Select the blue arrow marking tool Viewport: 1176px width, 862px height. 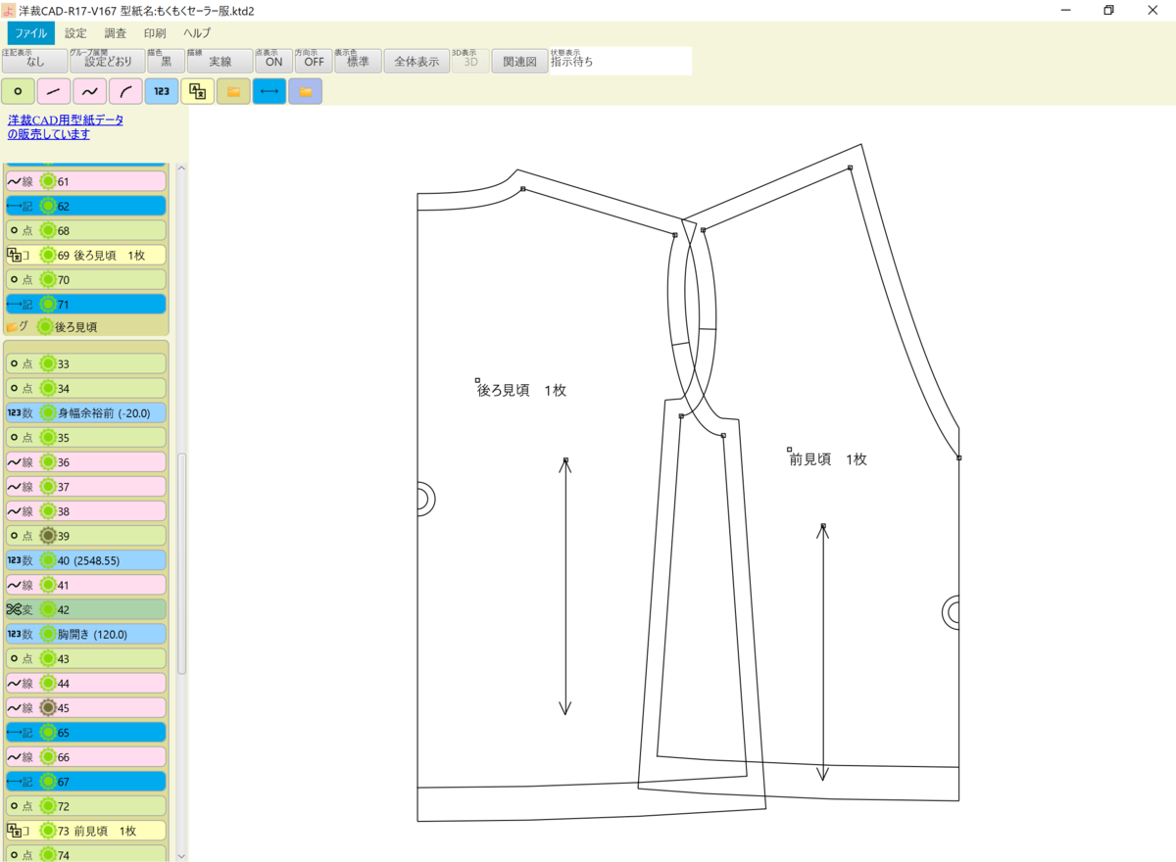coord(269,92)
